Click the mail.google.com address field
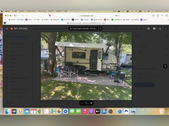 tap(86, 16)
